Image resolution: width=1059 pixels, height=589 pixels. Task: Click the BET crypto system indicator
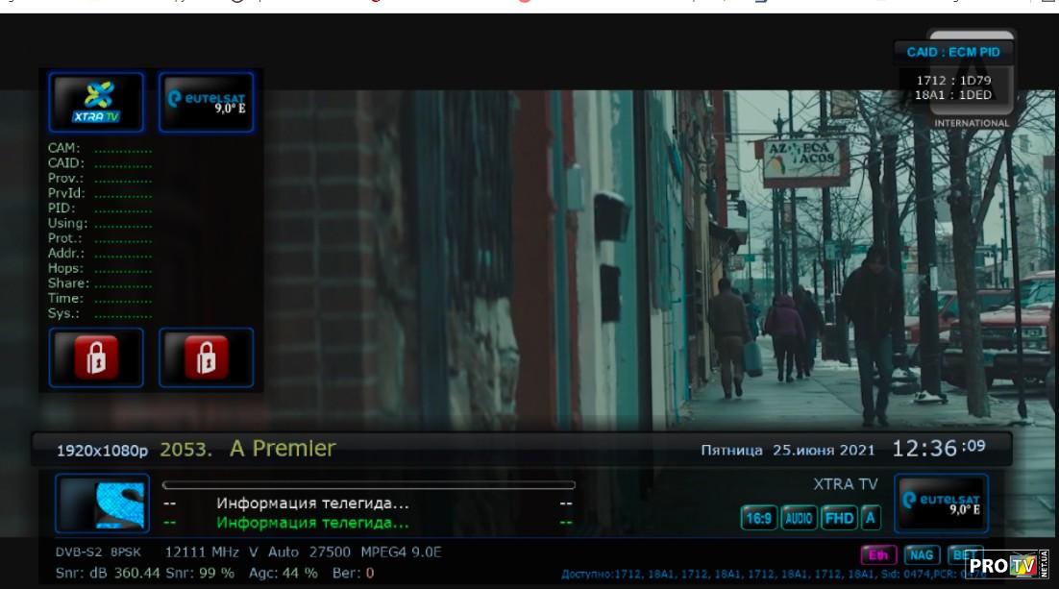tap(963, 554)
